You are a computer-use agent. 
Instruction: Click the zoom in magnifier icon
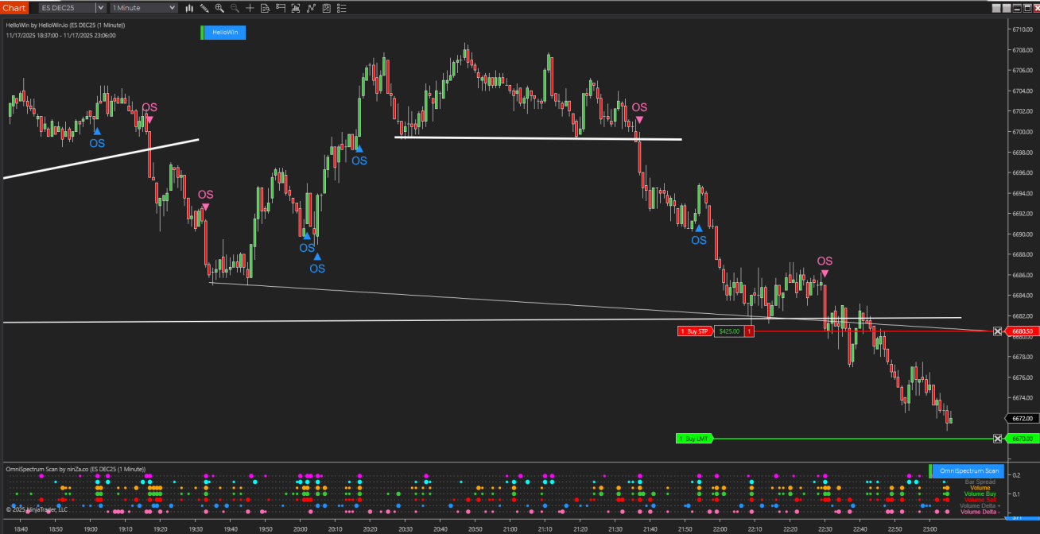pos(219,8)
